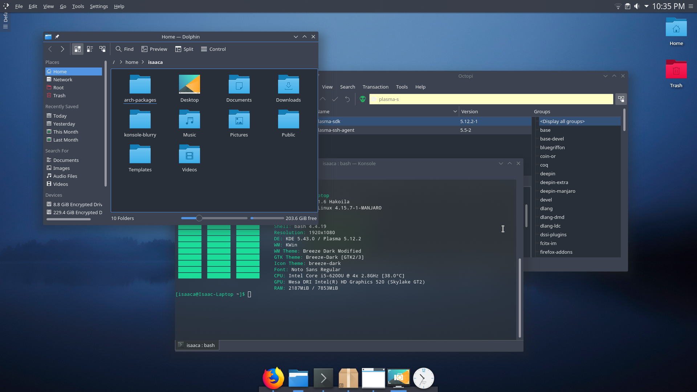The height and width of the screenshot is (392, 697).
Task: Select plasma-ssh-agent package row
Action: tap(424, 130)
